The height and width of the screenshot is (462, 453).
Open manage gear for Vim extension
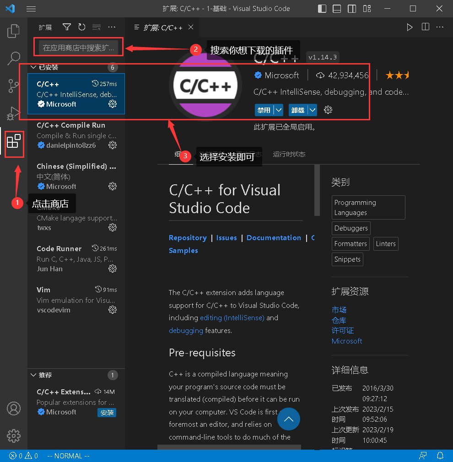click(x=113, y=310)
